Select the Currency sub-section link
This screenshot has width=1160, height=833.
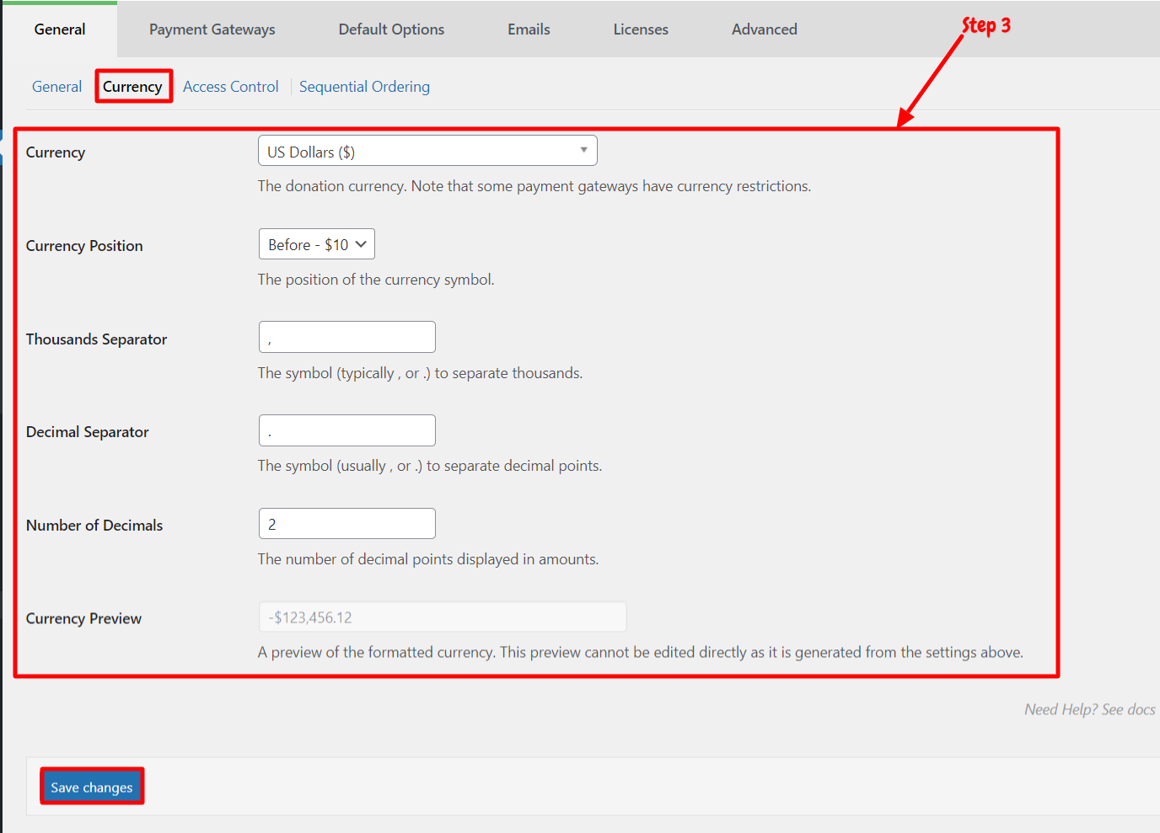pyautogui.click(x=132, y=87)
